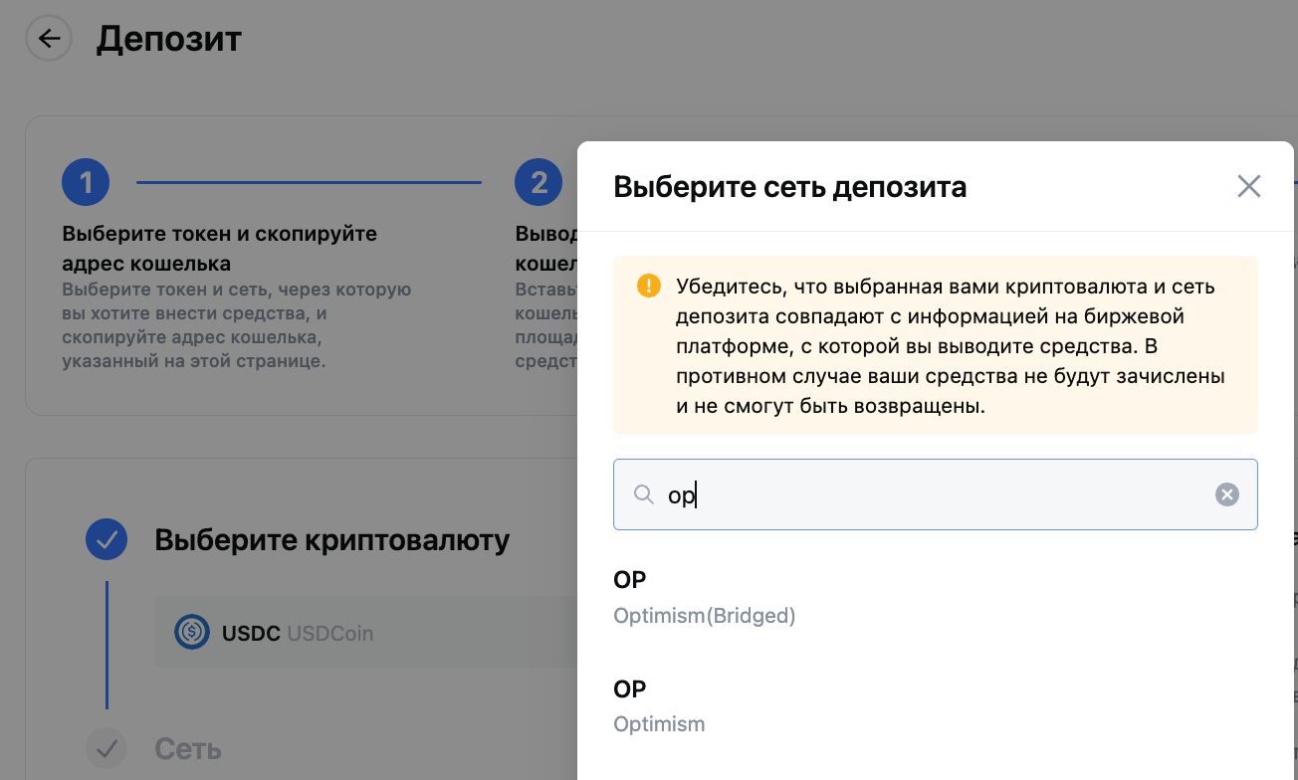This screenshot has height=780, width=1298.
Task: Click the Выберите сеть депозита dialog title
Action: (x=789, y=186)
